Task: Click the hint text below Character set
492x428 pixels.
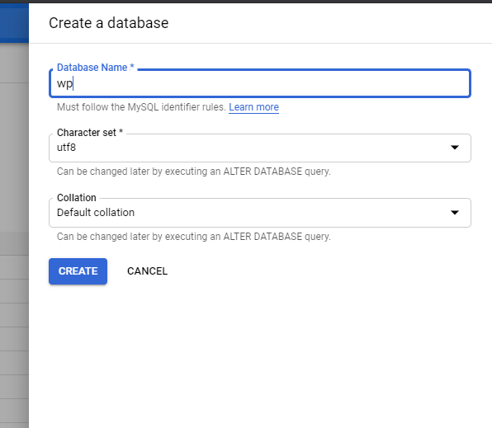Action: (x=194, y=172)
